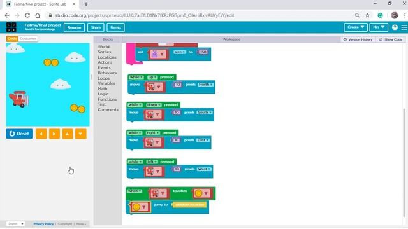The width and height of the screenshot is (408, 229).
Task: Open Version History
Action: pyautogui.click(x=358, y=39)
